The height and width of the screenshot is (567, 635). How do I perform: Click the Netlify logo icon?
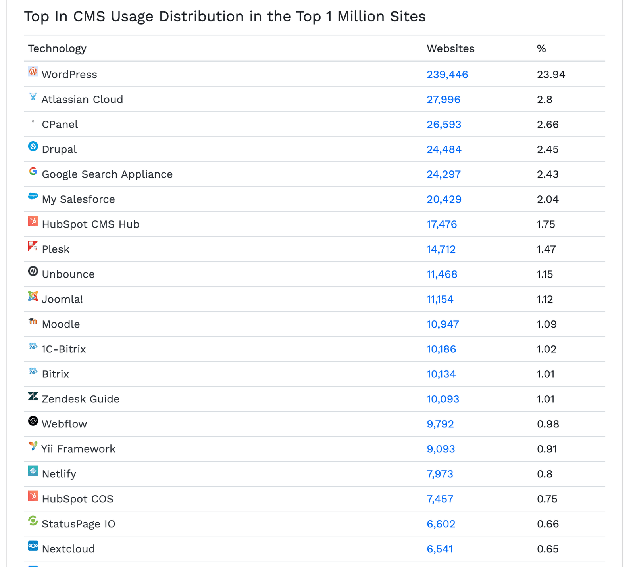pos(33,471)
